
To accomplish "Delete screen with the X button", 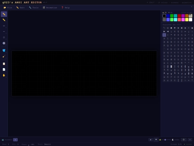I will 190,140.
